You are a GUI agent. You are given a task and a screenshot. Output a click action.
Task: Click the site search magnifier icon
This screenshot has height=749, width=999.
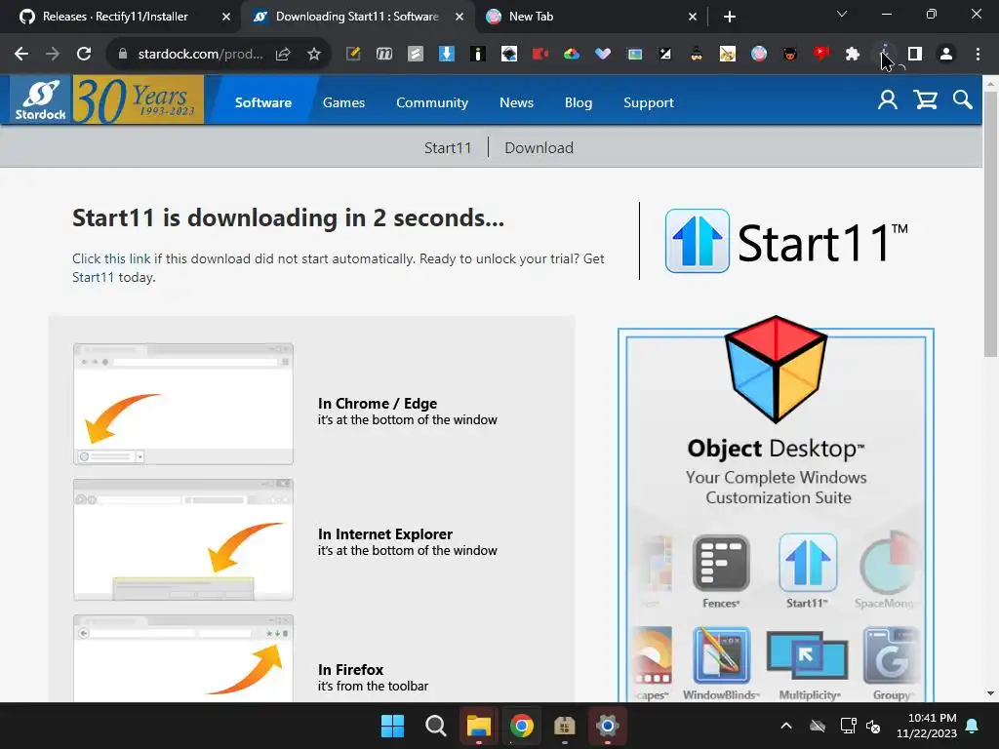[963, 100]
